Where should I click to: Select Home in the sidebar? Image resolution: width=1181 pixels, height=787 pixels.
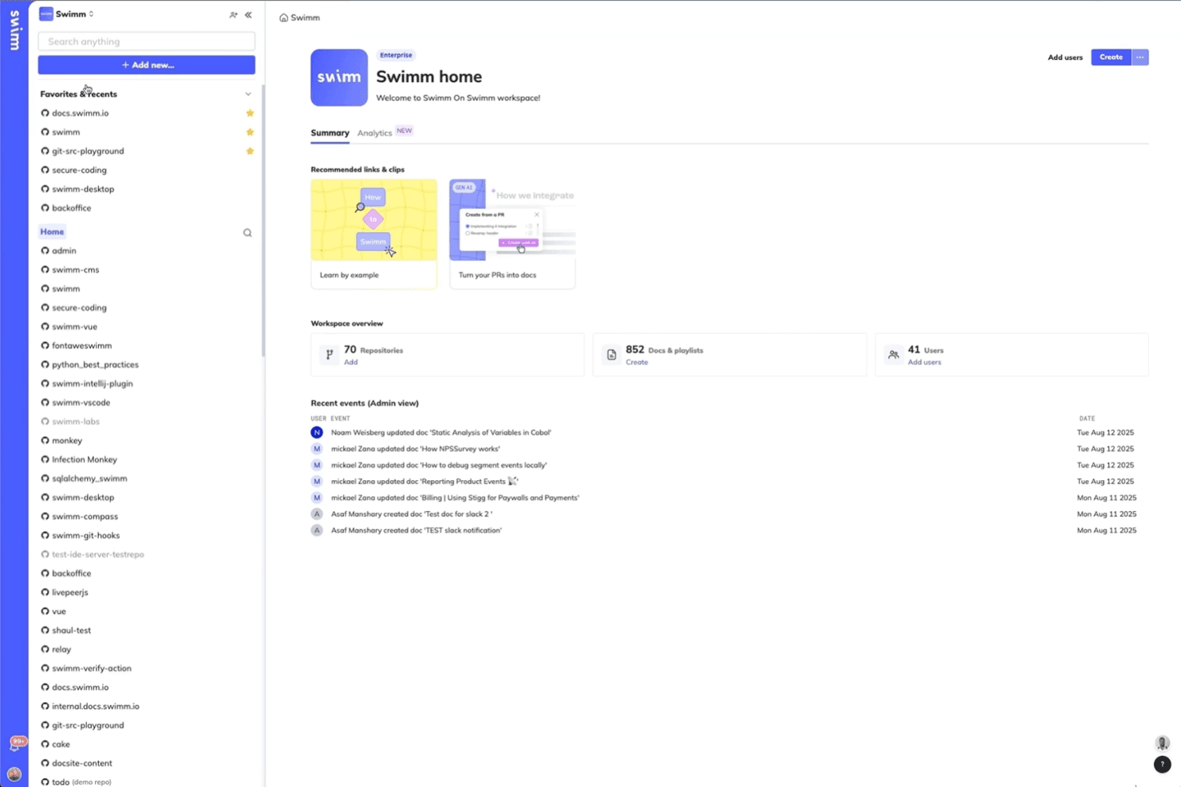52,232
